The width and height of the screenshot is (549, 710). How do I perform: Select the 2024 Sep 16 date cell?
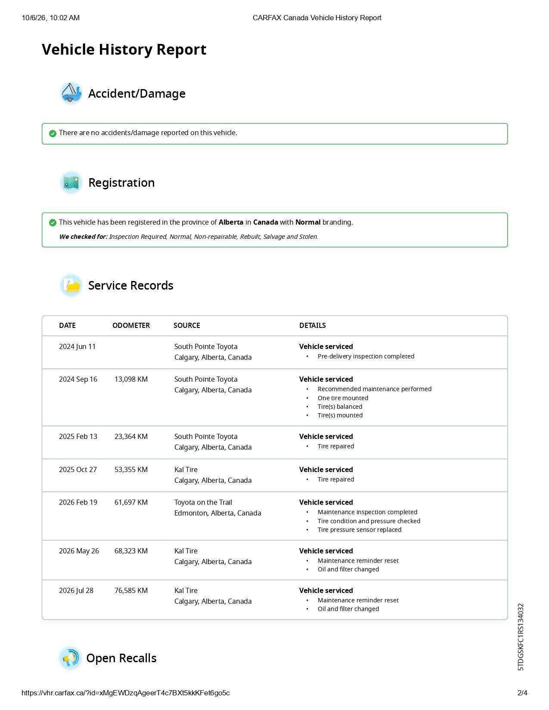pos(78,379)
